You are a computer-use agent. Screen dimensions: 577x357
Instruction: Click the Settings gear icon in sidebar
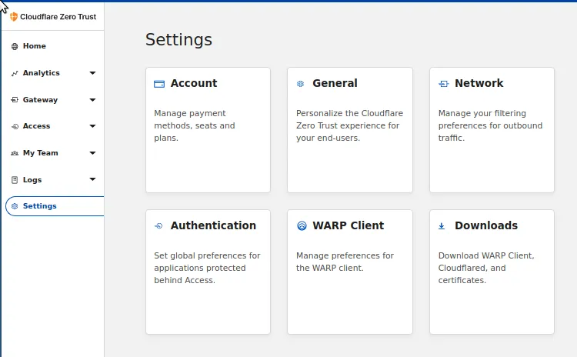point(15,206)
